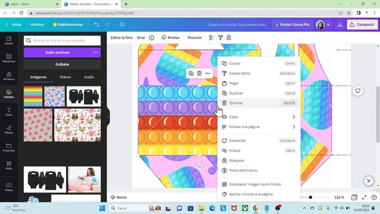Screen dimensions: 380x214
Task: Open the Subidos uploads panel
Action: pos(9,94)
